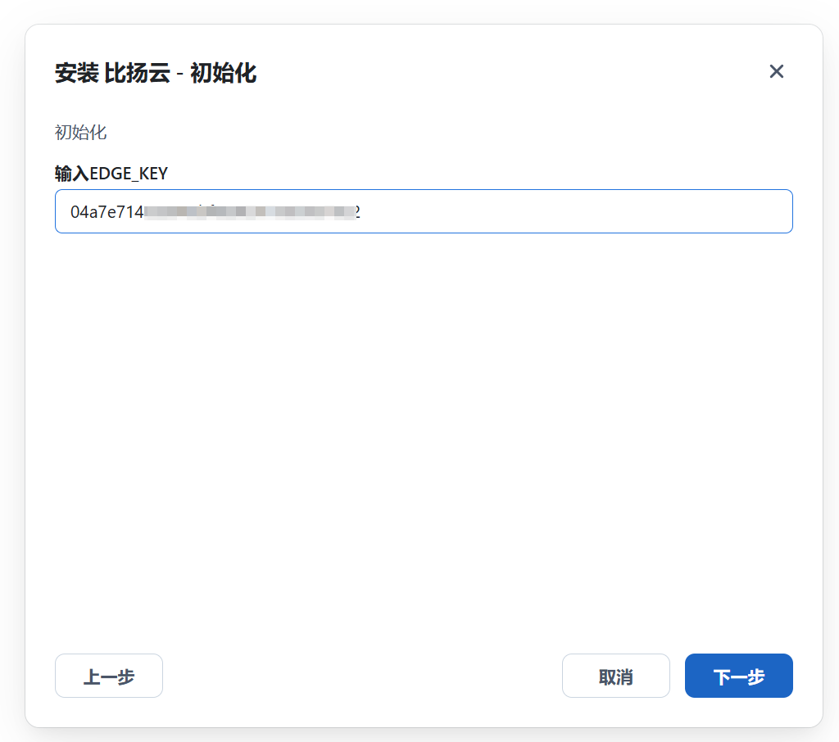This screenshot has width=839, height=742.
Task: Click the 输入EDGE_KEY label
Action: point(111,174)
